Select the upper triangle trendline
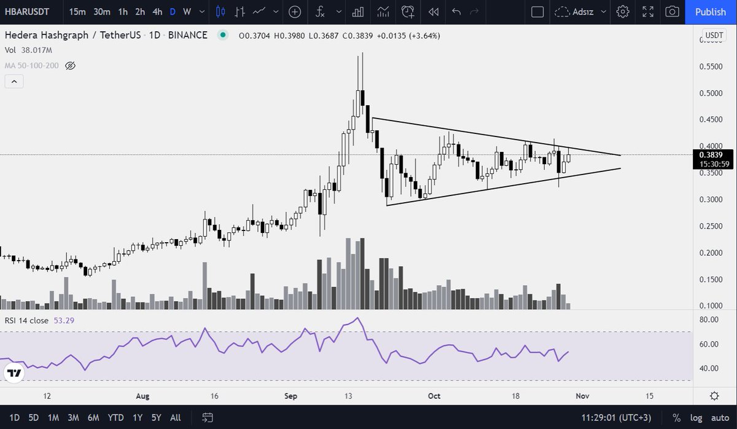Screen dimensions: 737x429 (x=496, y=136)
